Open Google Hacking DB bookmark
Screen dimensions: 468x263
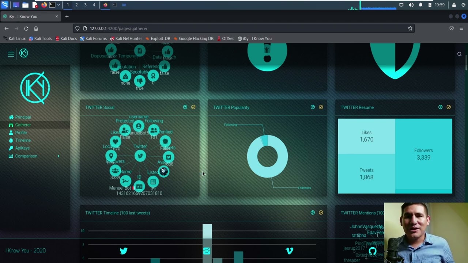click(x=193, y=39)
